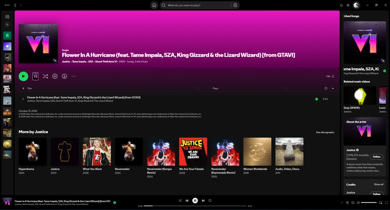Open the Home page via house icon

tap(154, 5)
